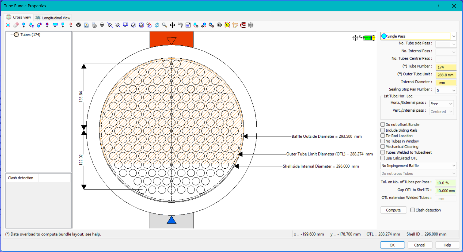Check the Tie Rod Location option
463x252 pixels.
click(x=383, y=136)
